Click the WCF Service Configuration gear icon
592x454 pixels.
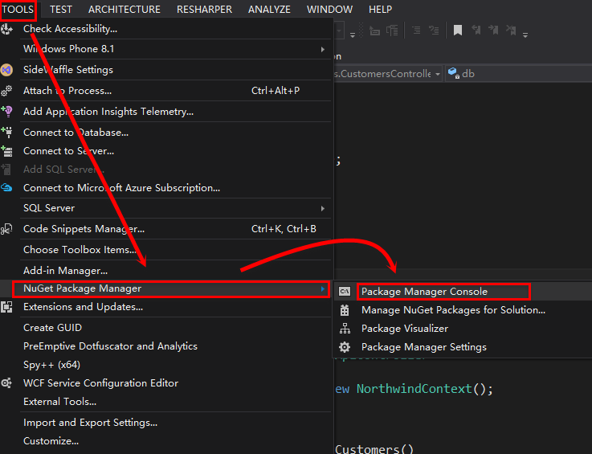6,383
